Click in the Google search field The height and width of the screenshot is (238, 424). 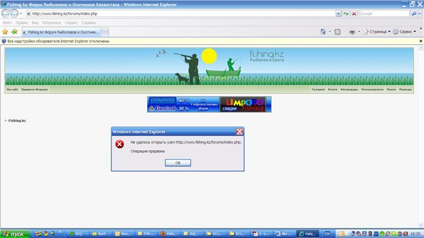pos(384,13)
